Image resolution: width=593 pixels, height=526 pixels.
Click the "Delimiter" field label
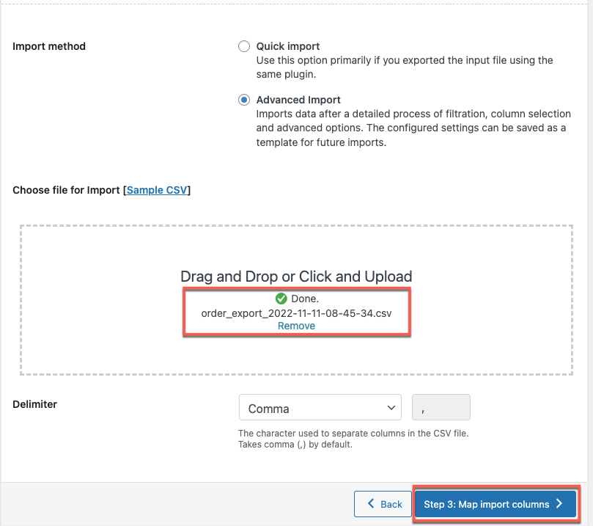(35, 403)
